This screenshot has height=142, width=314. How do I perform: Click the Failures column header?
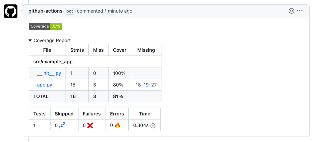pyautogui.click(x=92, y=114)
